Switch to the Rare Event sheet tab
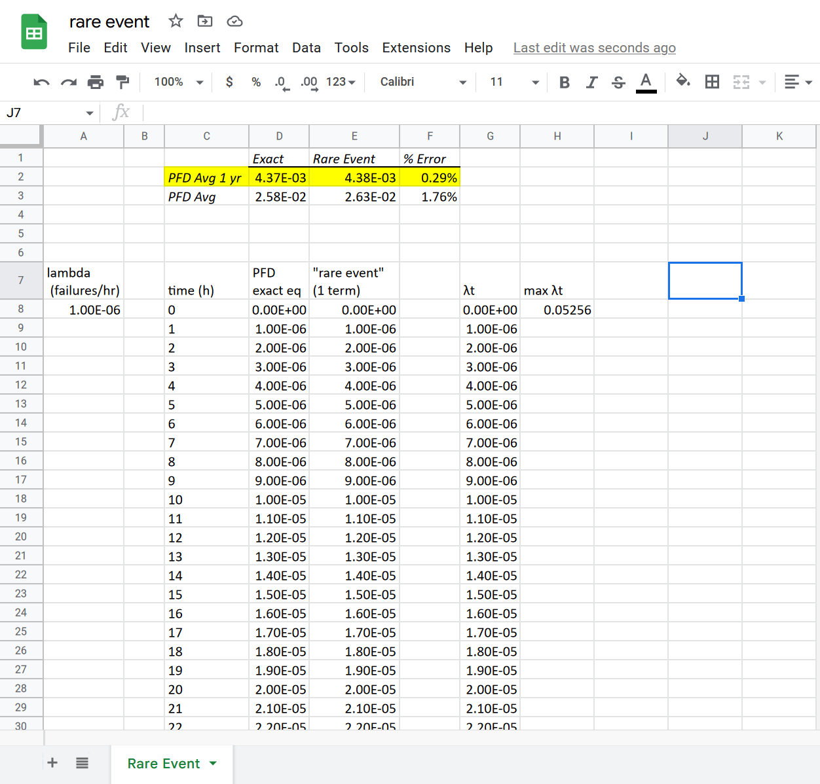 [x=164, y=764]
